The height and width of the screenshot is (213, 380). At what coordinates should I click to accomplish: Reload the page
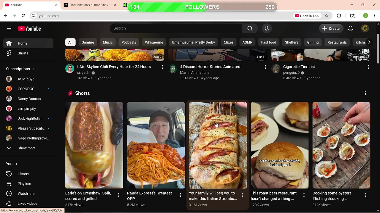point(23,16)
